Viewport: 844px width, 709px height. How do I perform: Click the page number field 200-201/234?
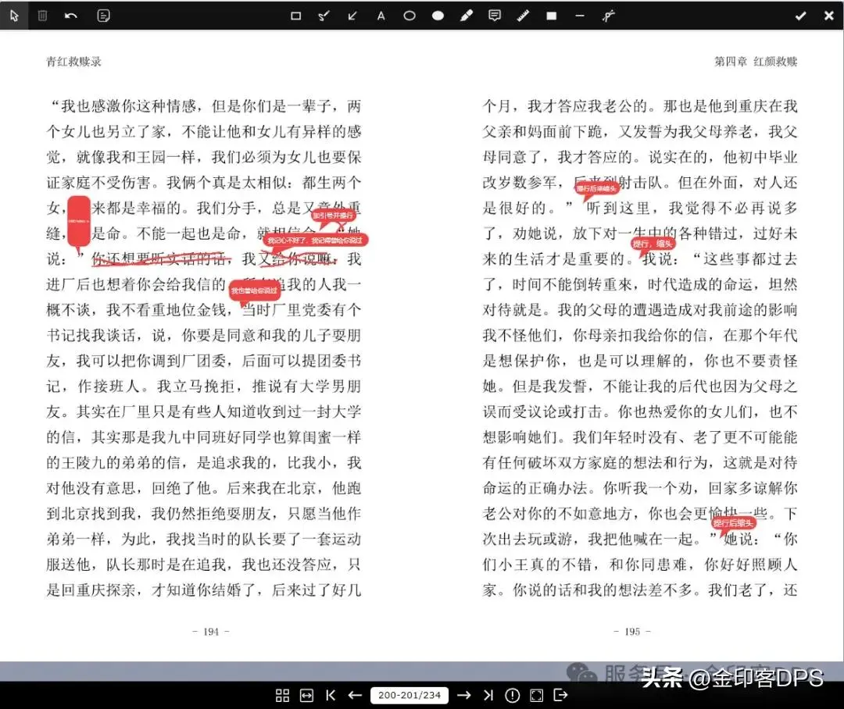tap(409, 695)
